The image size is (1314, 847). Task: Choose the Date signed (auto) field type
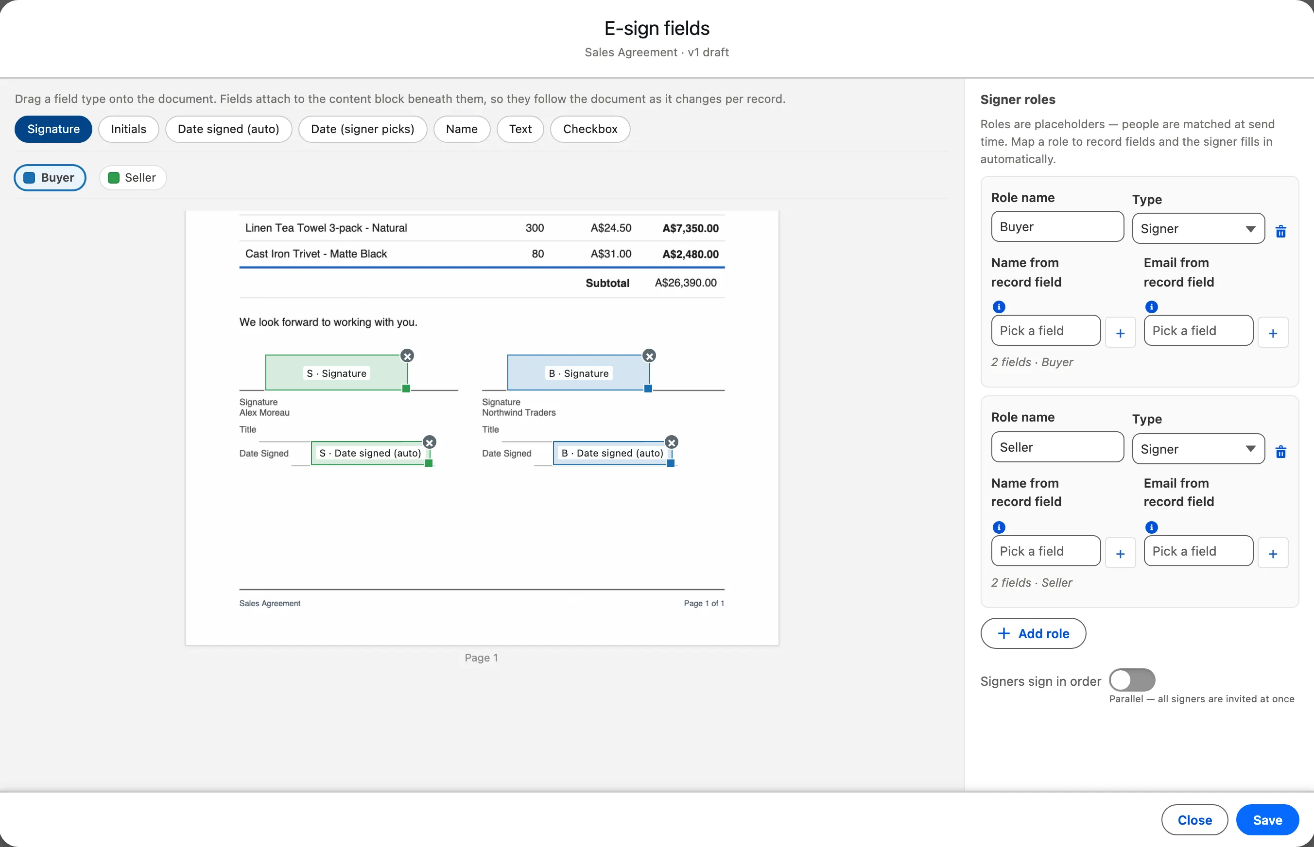pos(228,129)
